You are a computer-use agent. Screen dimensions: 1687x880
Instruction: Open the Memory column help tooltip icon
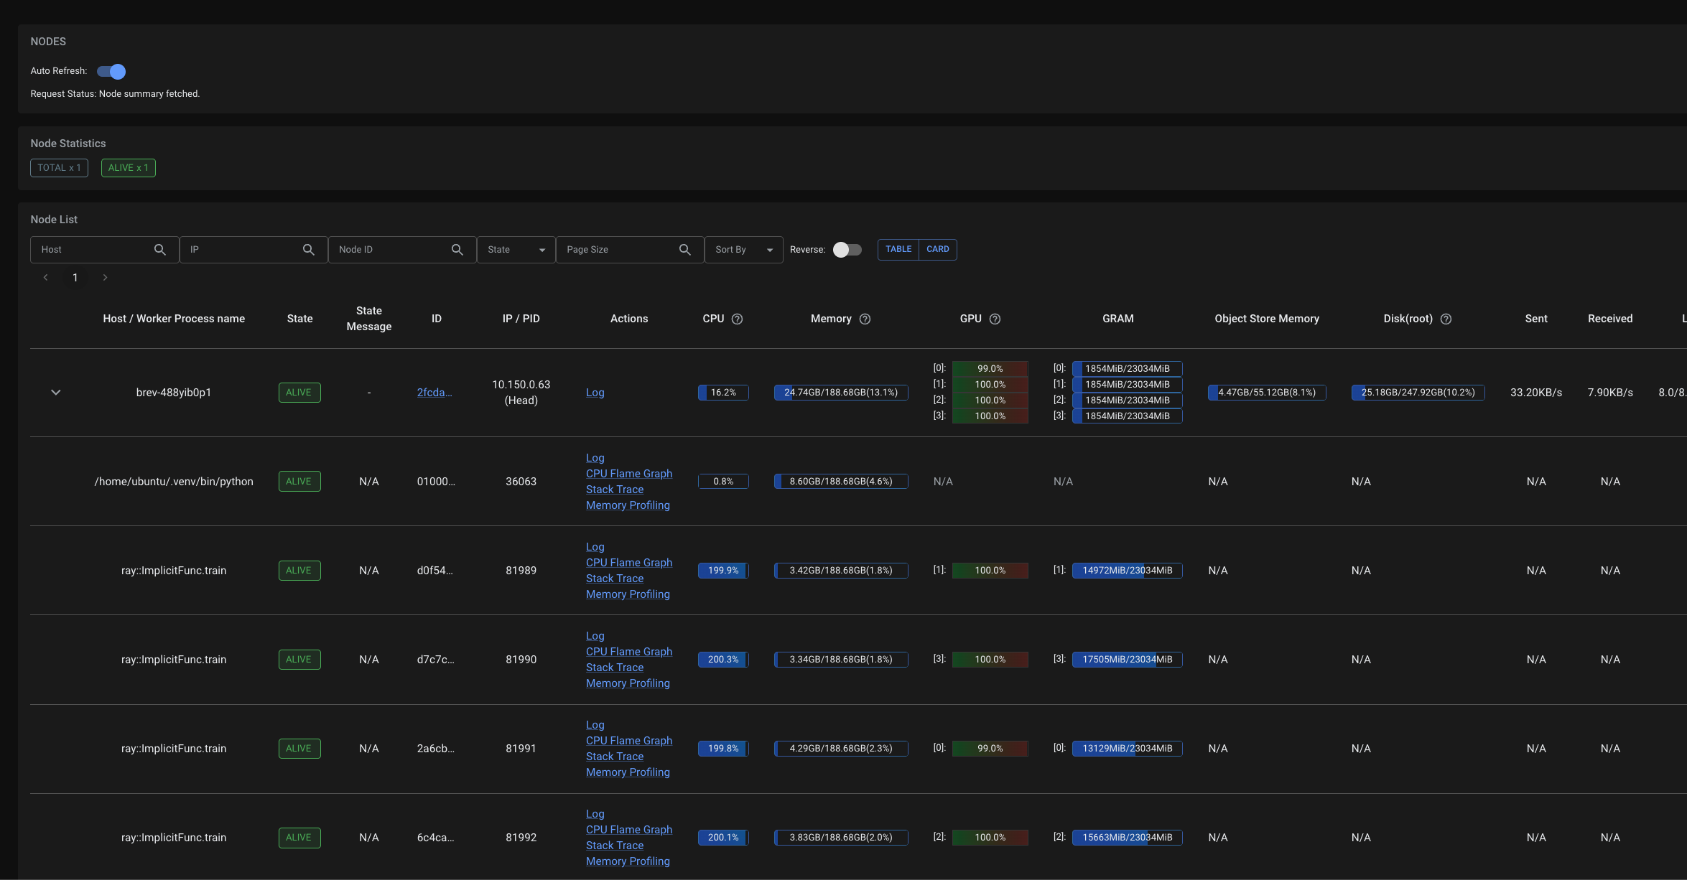(x=865, y=319)
